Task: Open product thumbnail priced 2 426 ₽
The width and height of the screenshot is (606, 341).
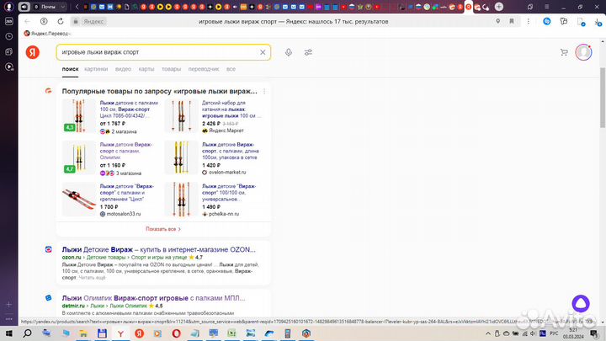Action: point(181,115)
